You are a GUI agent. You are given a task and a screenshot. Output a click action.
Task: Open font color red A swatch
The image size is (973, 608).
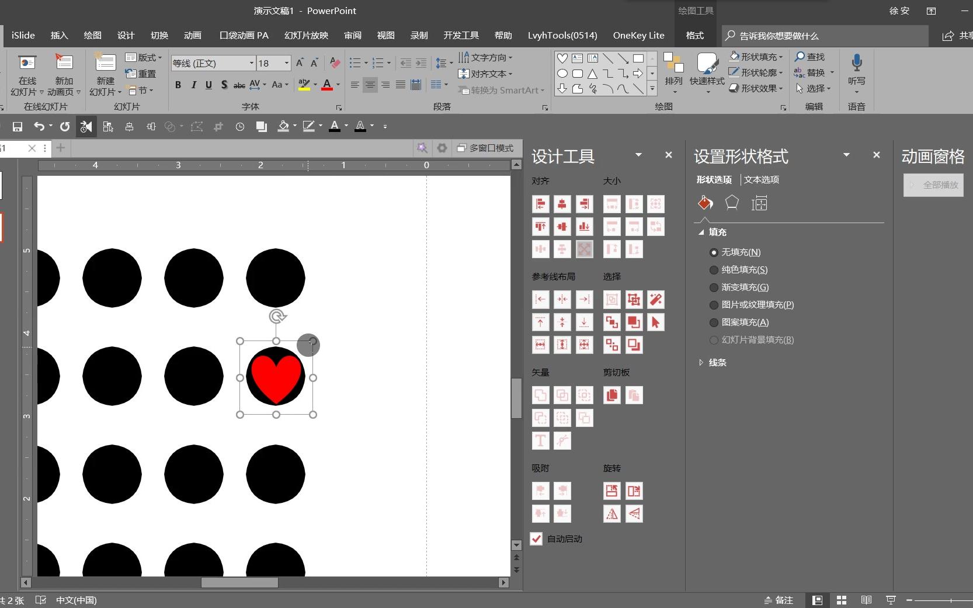pos(327,85)
